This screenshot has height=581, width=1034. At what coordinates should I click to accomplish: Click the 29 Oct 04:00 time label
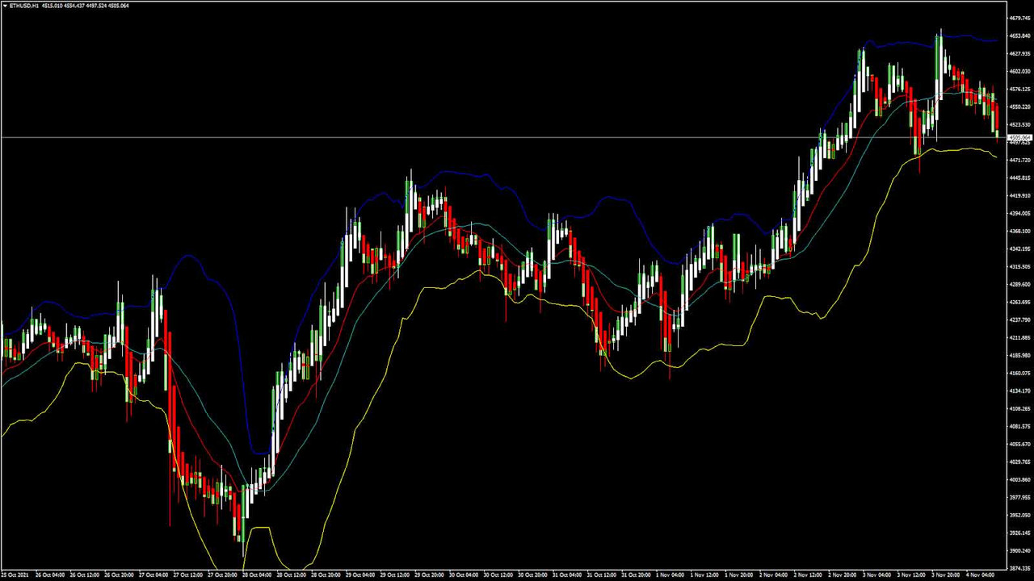[359, 575]
